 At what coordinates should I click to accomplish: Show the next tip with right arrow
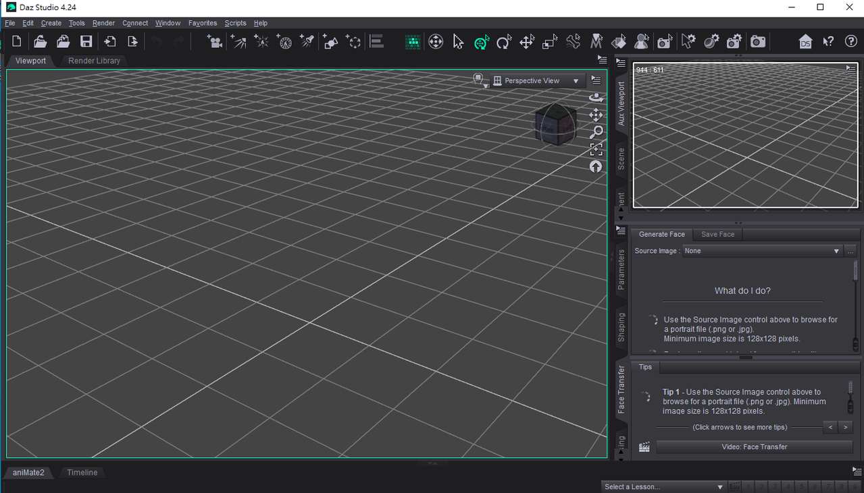tap(846, 427)
